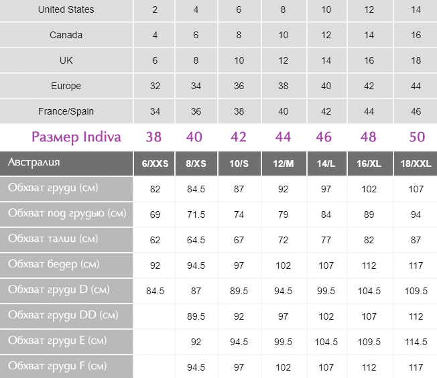Click the 18/XXL column header
The width and height of the screenshot is (437, 378).
[416, 164]
